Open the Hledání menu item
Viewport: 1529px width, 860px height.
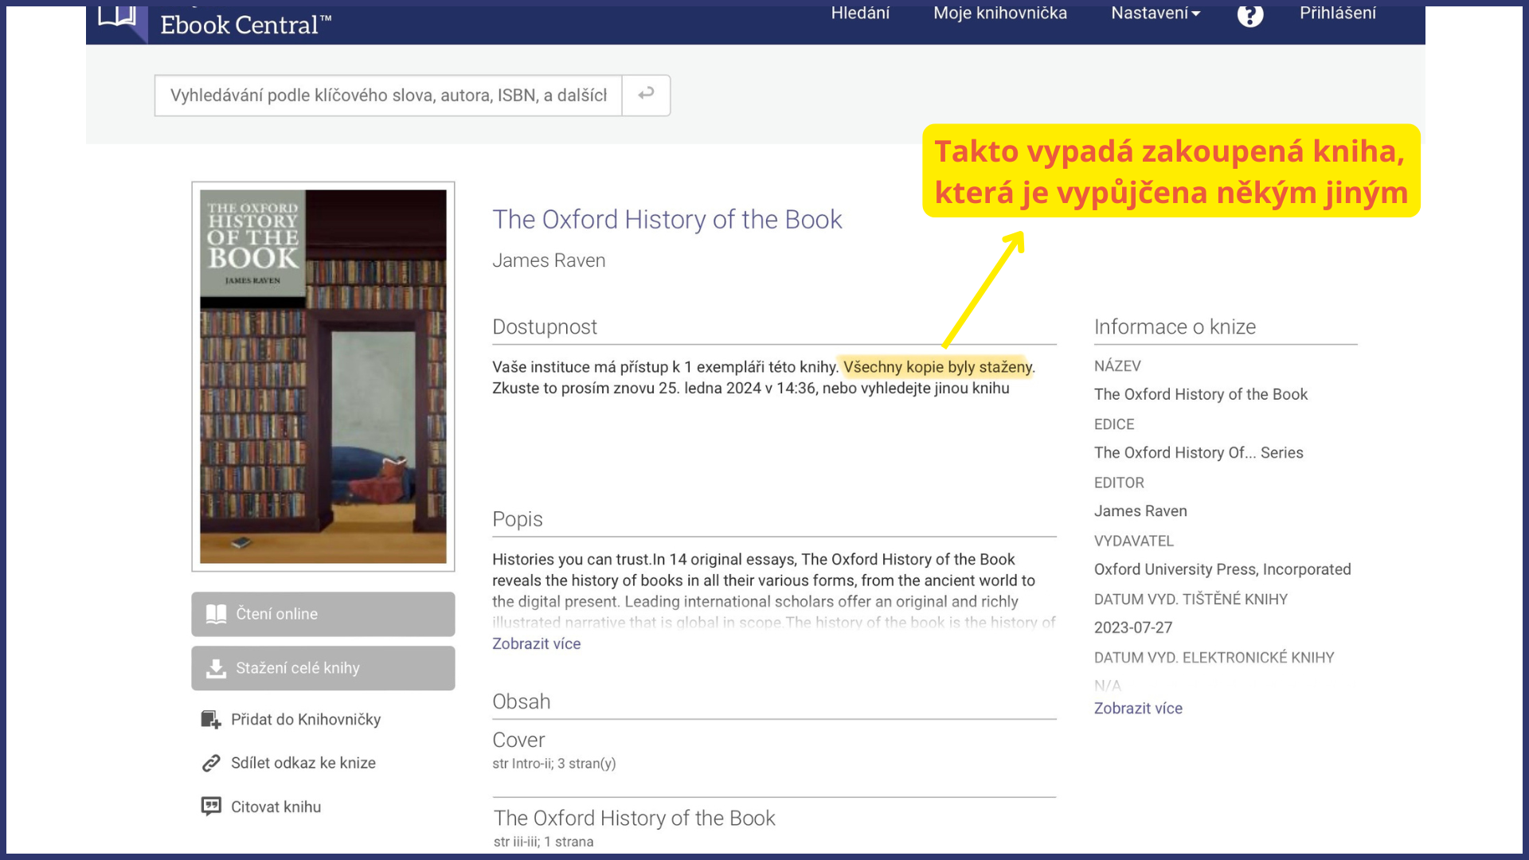point(860,14)
